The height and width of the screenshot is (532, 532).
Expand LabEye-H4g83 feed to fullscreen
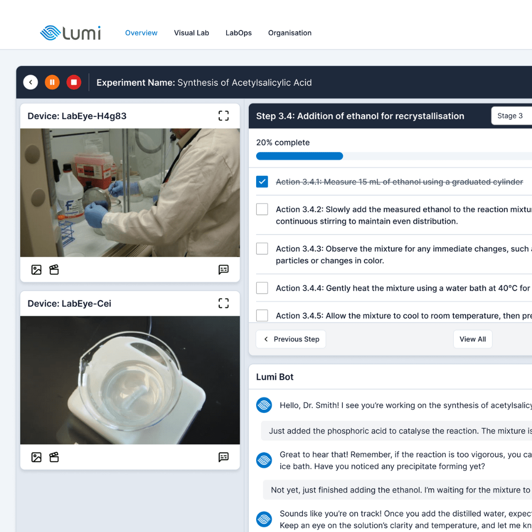click(223, 116)
